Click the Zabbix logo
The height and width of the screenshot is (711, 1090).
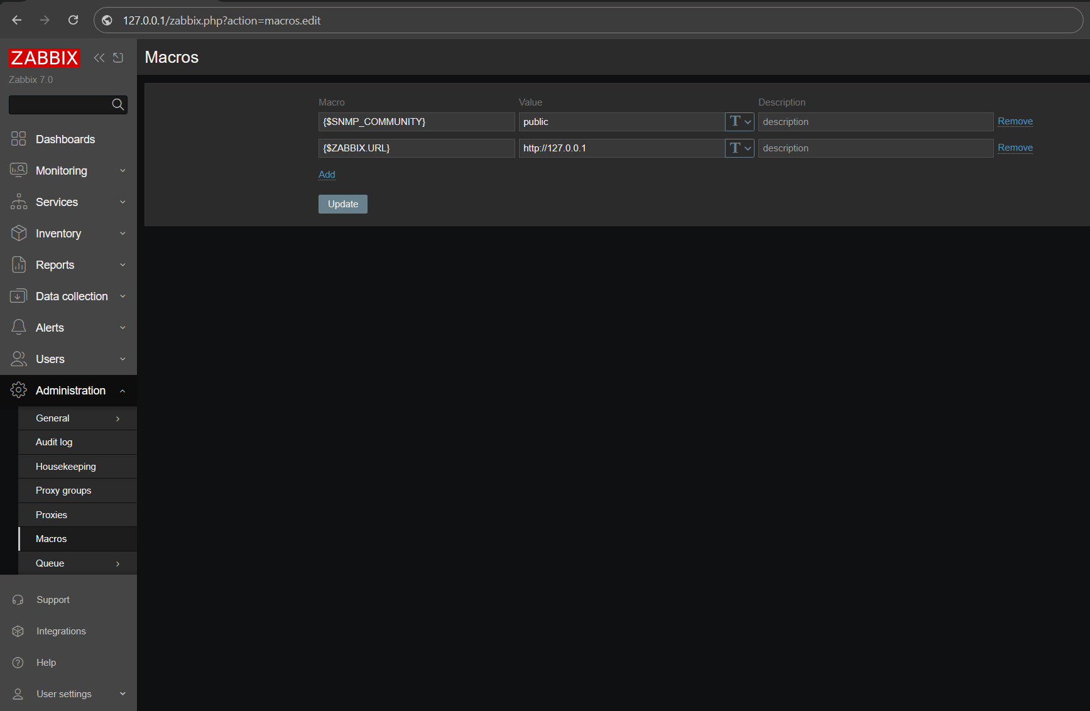point(44,58)
